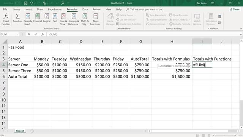The height and width of the screenshot is (137, 243).
Task: Open Define Name dropdown arrow
Action: tap(135, 15)
